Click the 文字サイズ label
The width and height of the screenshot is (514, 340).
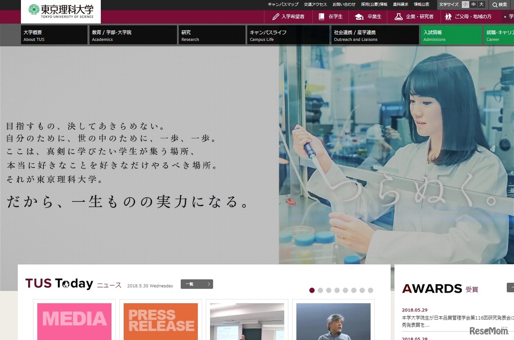coord(449,4)
